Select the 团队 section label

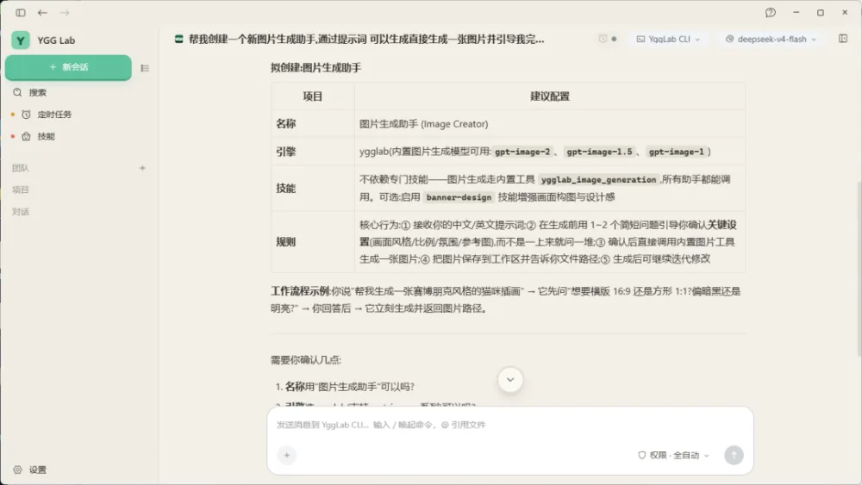(x=21, y=168)
